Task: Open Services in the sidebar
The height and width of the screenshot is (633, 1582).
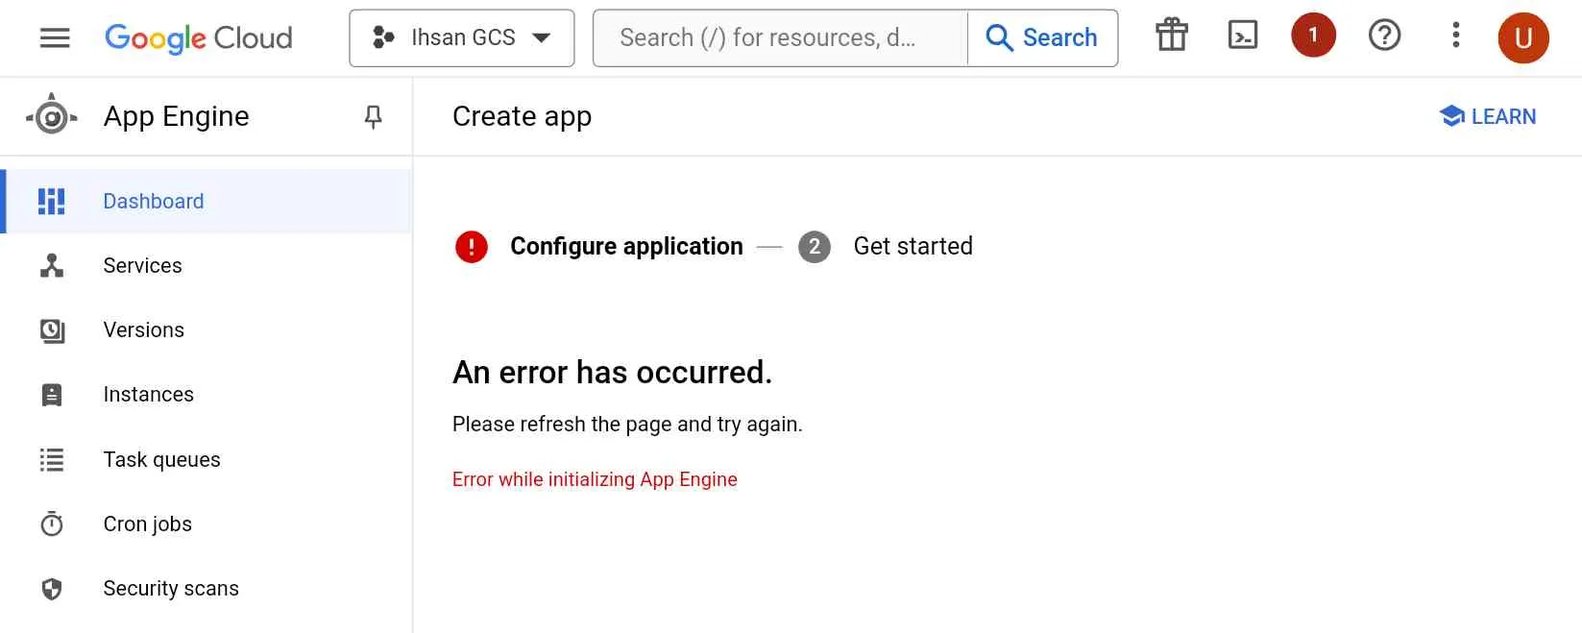Action: coord(207,265)
